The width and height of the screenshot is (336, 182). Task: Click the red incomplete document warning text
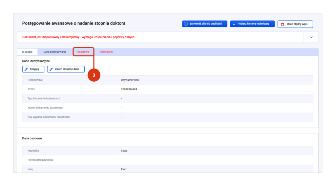(x=78, y=37)
